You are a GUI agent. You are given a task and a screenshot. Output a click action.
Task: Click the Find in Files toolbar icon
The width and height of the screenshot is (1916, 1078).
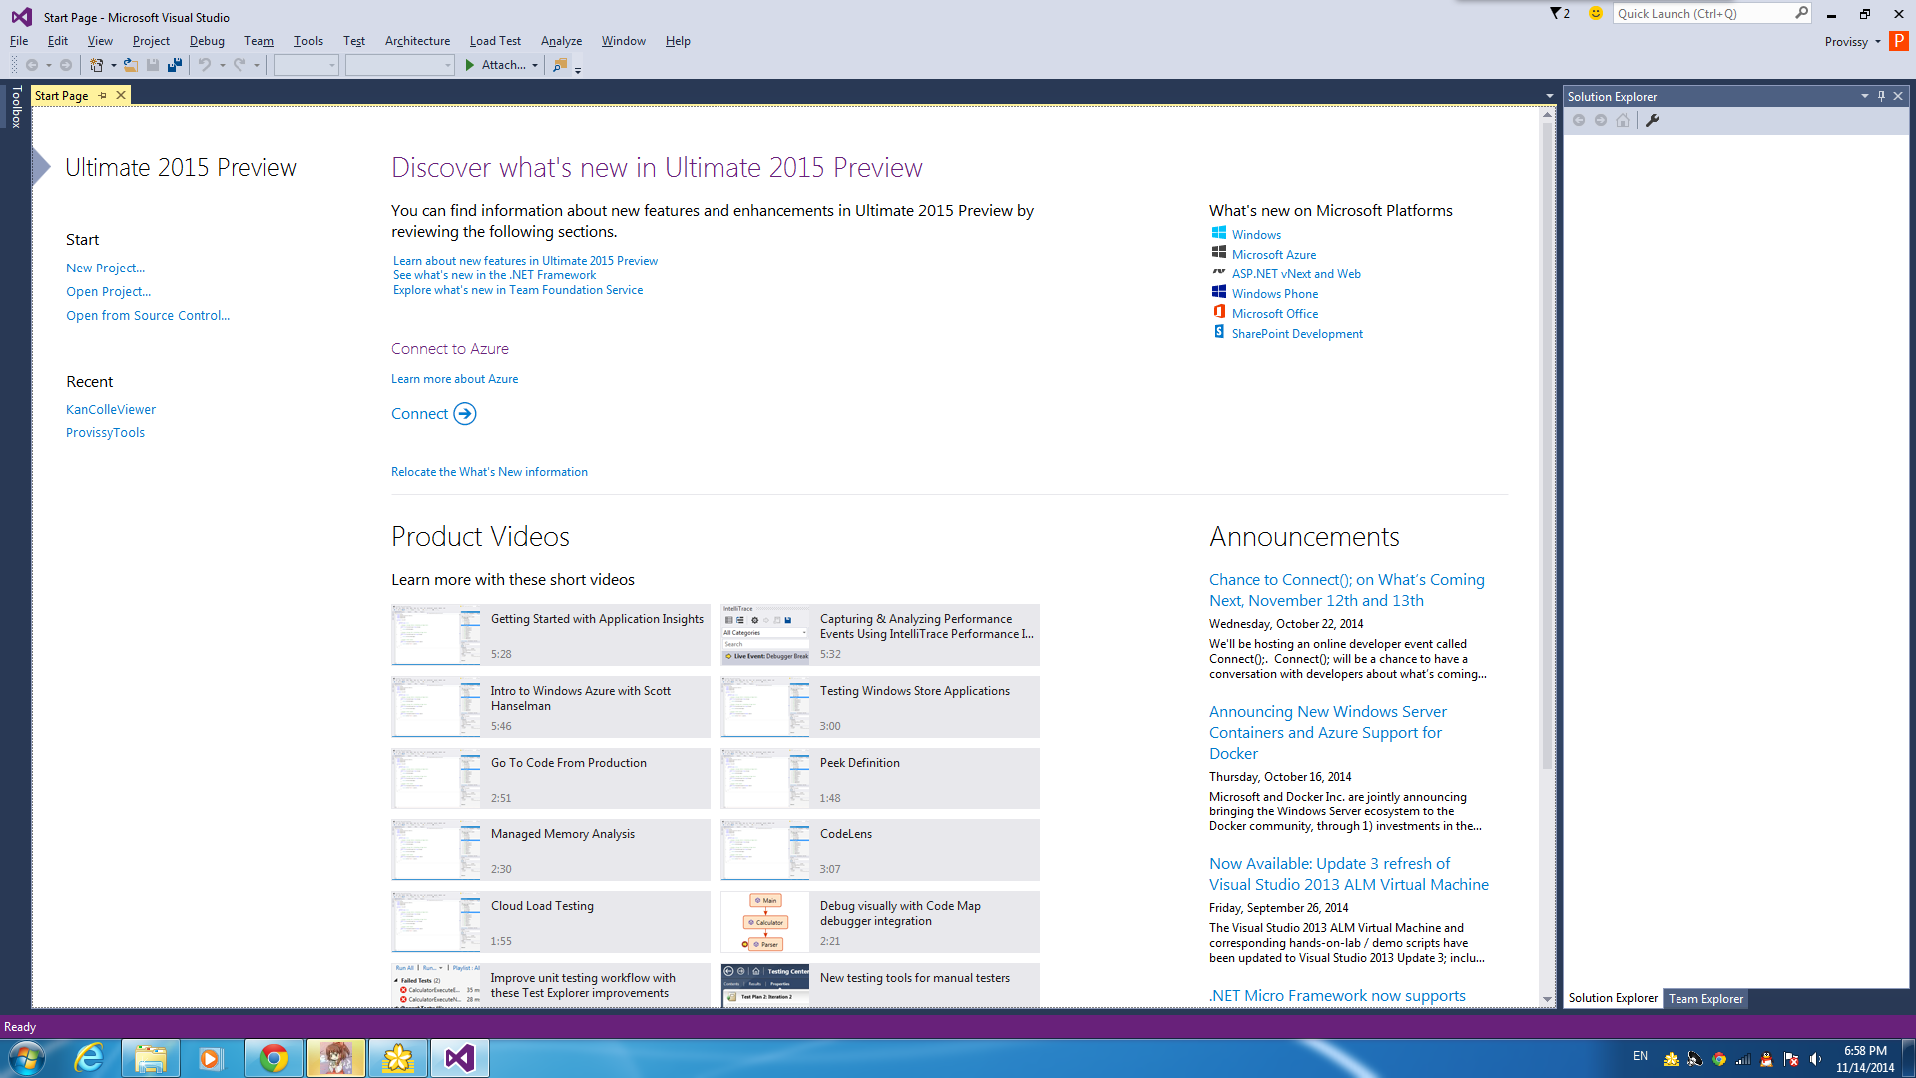pos(560,65)
